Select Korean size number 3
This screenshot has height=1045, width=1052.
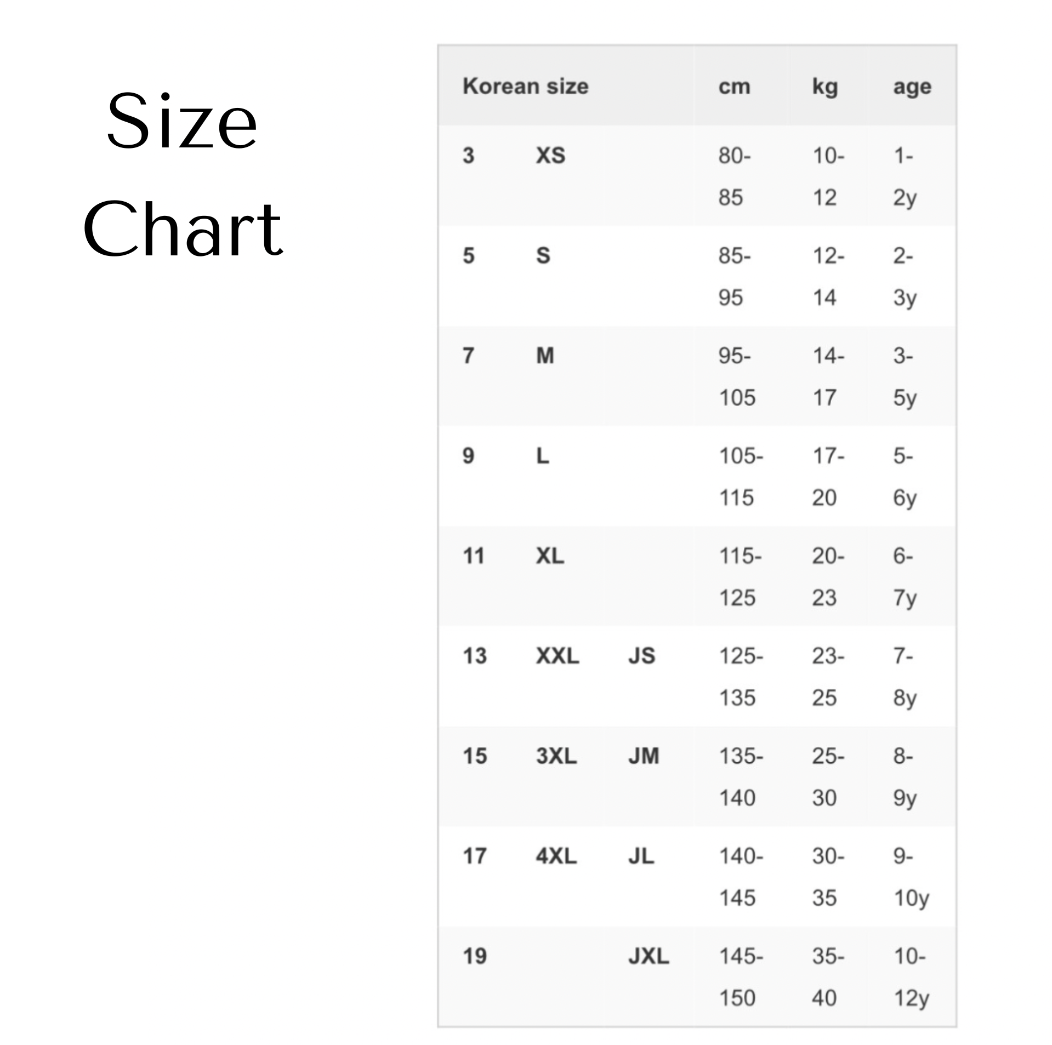468,156
